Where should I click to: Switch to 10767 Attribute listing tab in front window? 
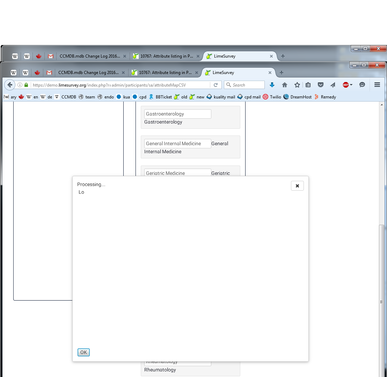(x=165, y=73)
